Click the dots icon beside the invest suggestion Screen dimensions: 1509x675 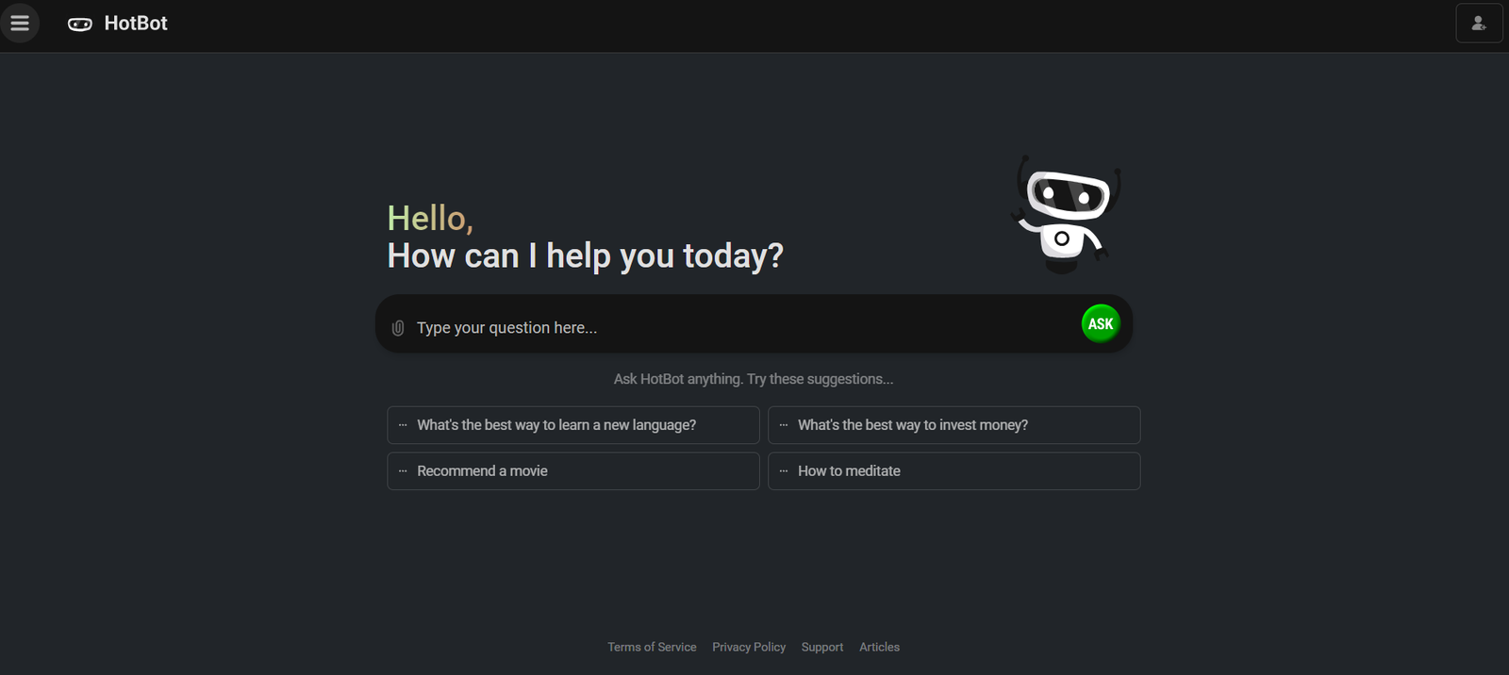[784, 425]
